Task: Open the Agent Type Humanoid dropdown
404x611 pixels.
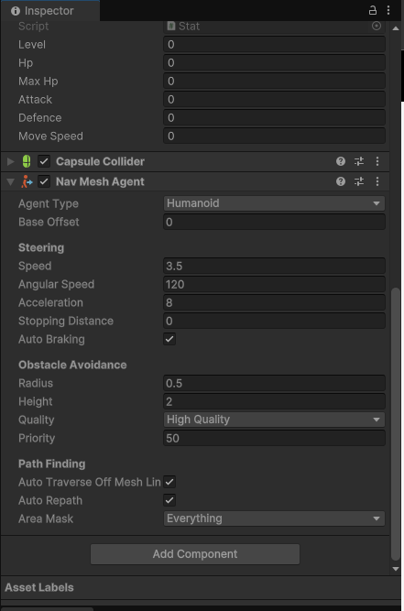Action: coord(274,203)
